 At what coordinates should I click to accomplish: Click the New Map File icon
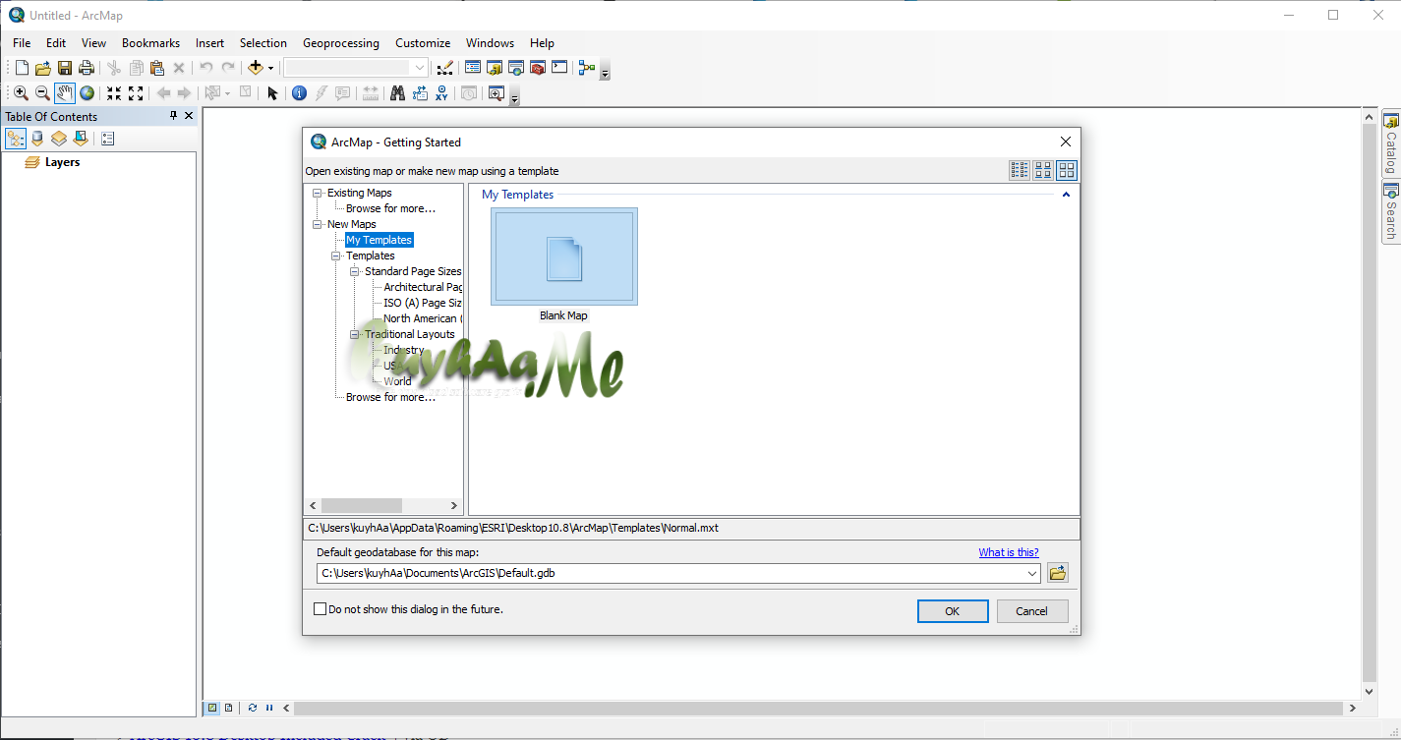tap(22, 68)
